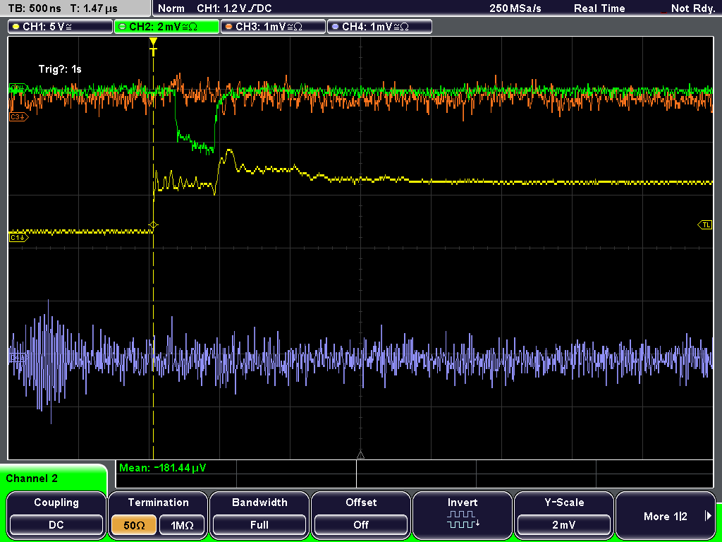Image resolution: width=722 pixels, height=542 pixels.
Task: Click the purple CH4 color dot
Action: (335, 27)
